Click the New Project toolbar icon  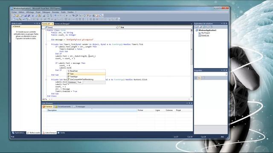14,16
